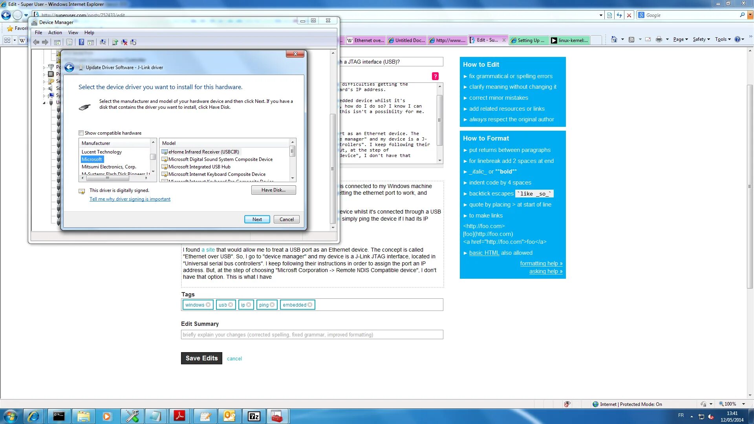This screenshot has width=754, height=424.
Task: Click Next in driver wizard
Action: [257, 219]
